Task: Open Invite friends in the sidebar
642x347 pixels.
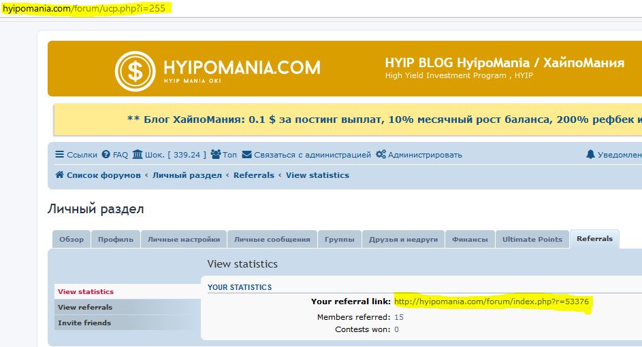Action: coord(84,323)
